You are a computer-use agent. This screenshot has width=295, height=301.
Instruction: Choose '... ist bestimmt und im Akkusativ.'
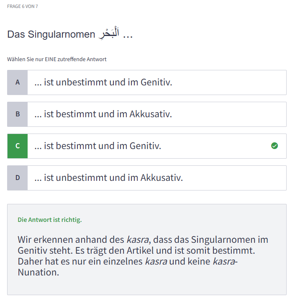[x=147, y=114]
